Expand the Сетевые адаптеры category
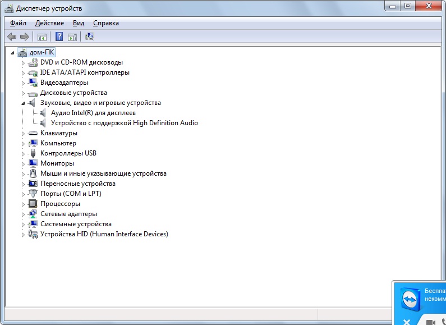This screenshot has height=325, width=446. point(23,214)
